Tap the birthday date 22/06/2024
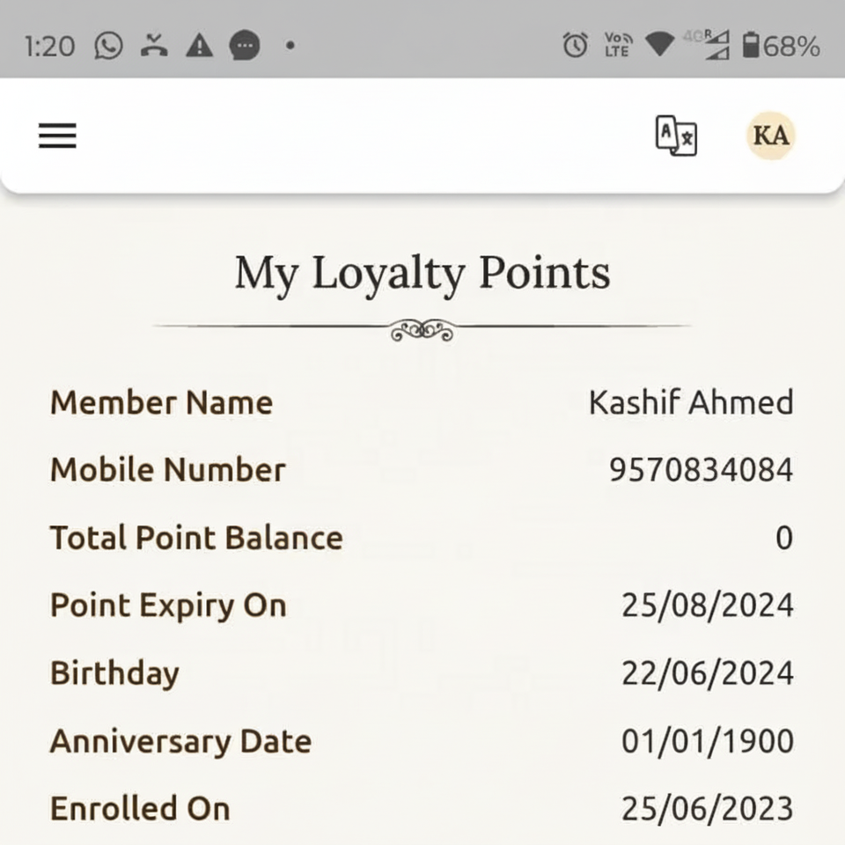 (x=707, y=673)
